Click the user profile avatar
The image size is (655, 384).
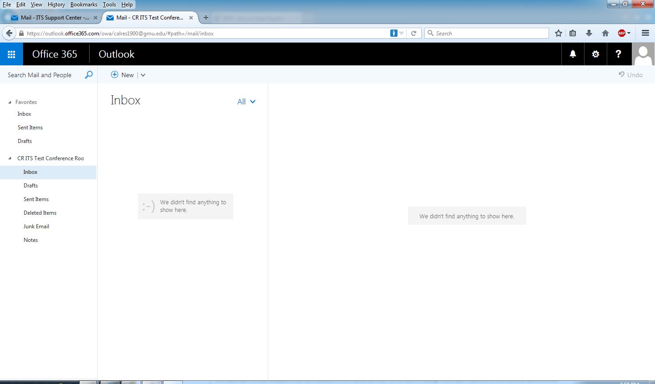643,54
